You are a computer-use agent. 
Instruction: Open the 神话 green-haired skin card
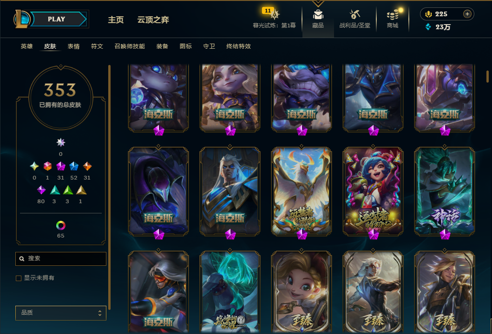[x=444, y=192]
